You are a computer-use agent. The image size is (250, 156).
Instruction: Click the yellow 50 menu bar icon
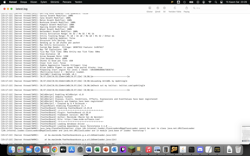tap(172, 2)
